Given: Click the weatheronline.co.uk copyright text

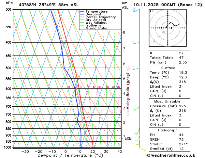Looking at the screenshot, I should [171, 155].
